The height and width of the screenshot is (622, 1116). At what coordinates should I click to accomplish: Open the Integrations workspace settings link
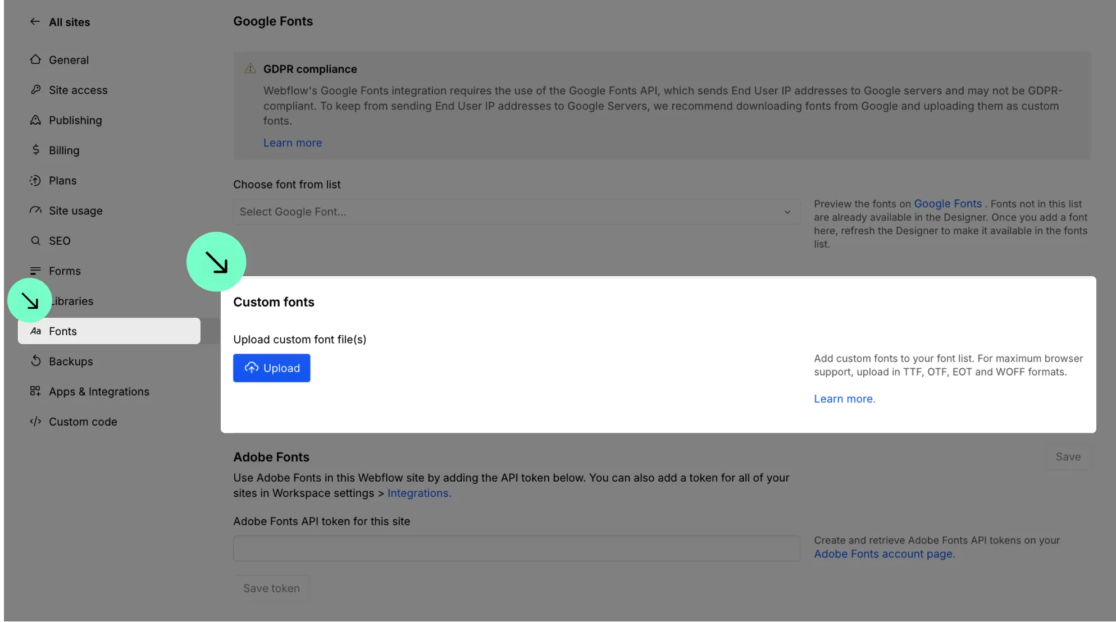pyautogui.click(x=419, y=493)
